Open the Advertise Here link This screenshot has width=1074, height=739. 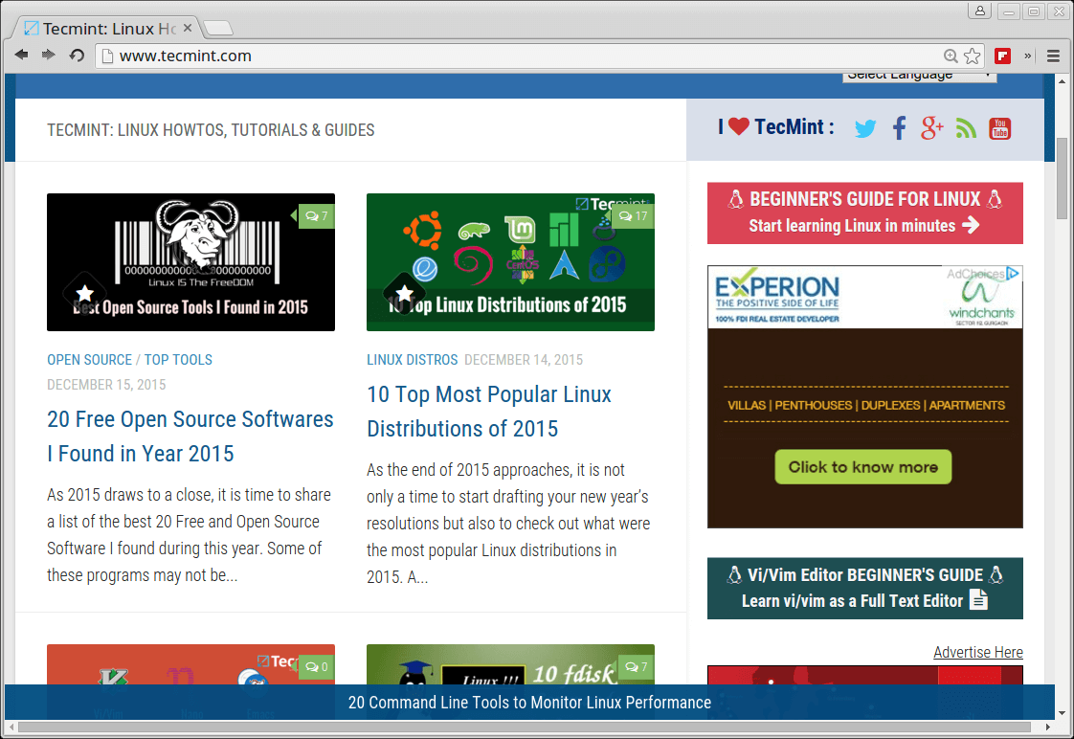(x=978, y=652)
